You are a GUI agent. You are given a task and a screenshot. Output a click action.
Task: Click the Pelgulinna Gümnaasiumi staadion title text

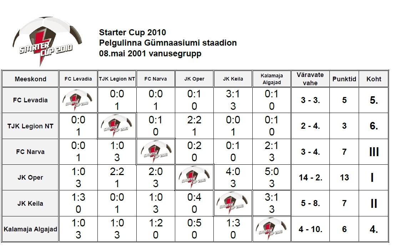168,43
